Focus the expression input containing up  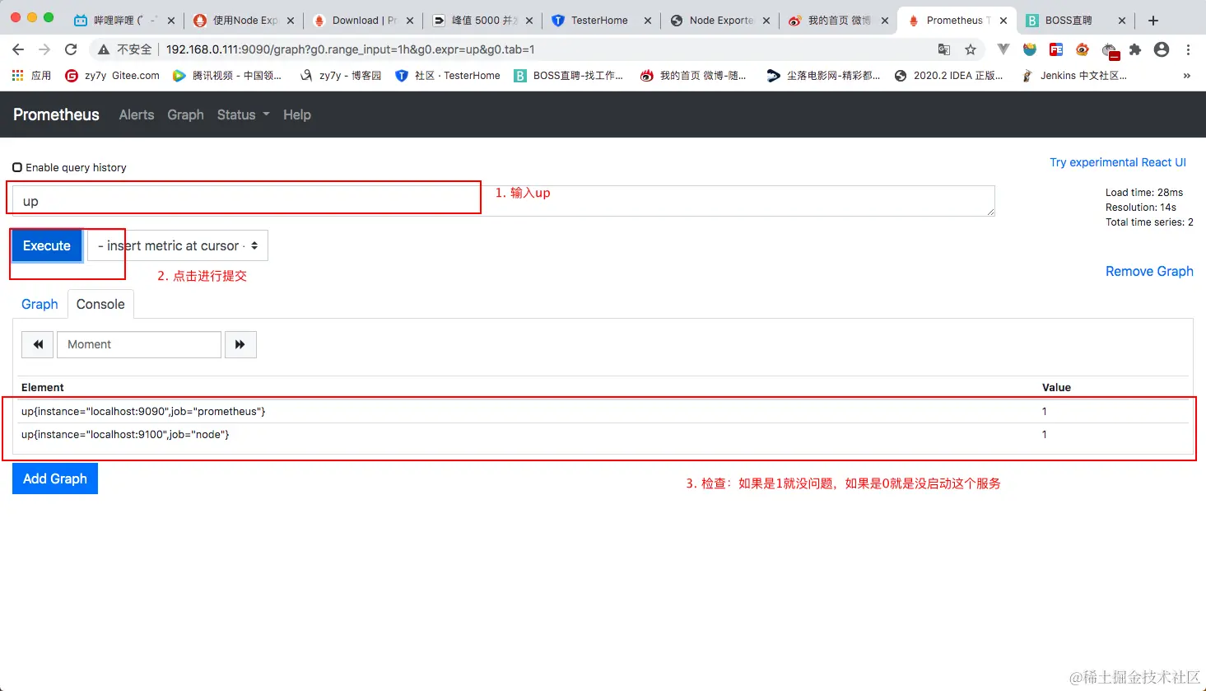pos(504,201)
